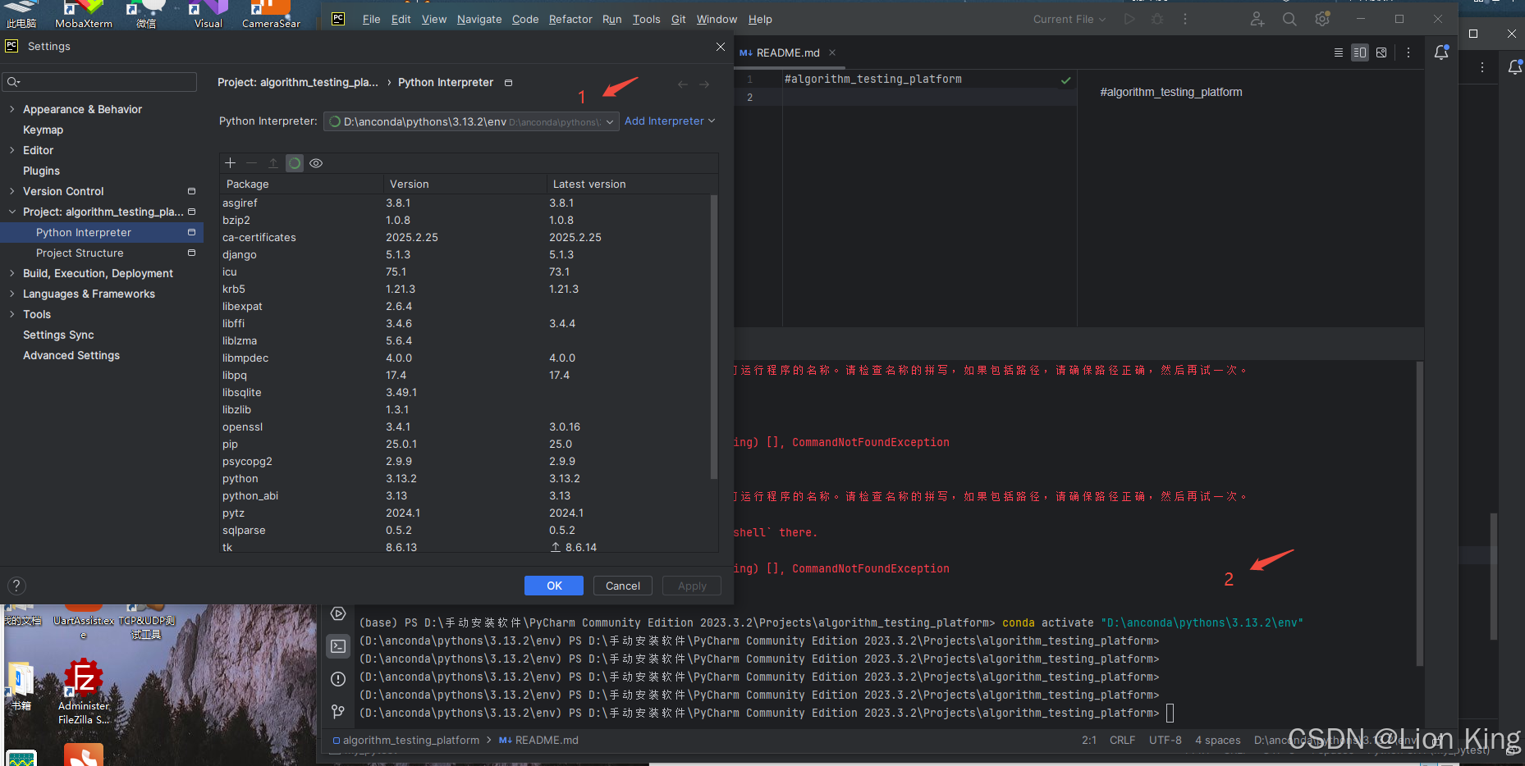The height and width of the screenshot is (766, 1525).
Task: Click the Search Everywhere magnifier icon
Action: (1289, 19)
